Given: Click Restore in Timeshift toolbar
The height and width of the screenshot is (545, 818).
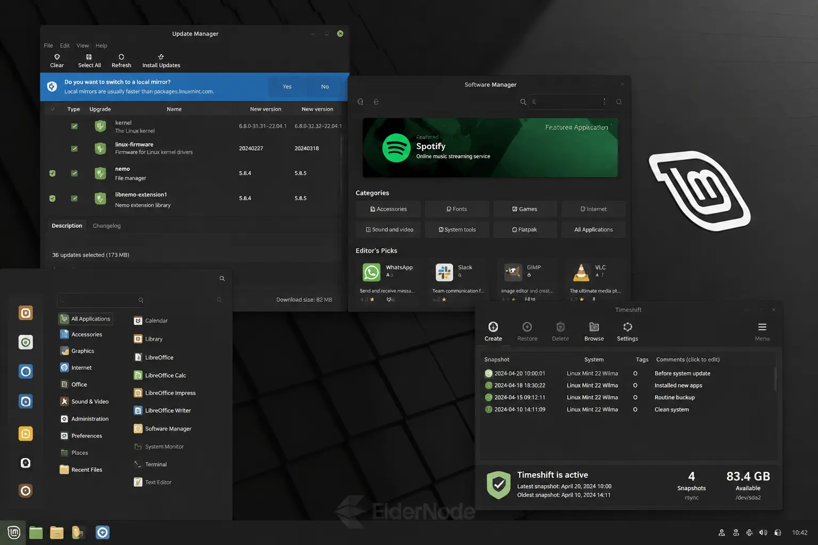Looking at the screenshot, I should [527, 332].
